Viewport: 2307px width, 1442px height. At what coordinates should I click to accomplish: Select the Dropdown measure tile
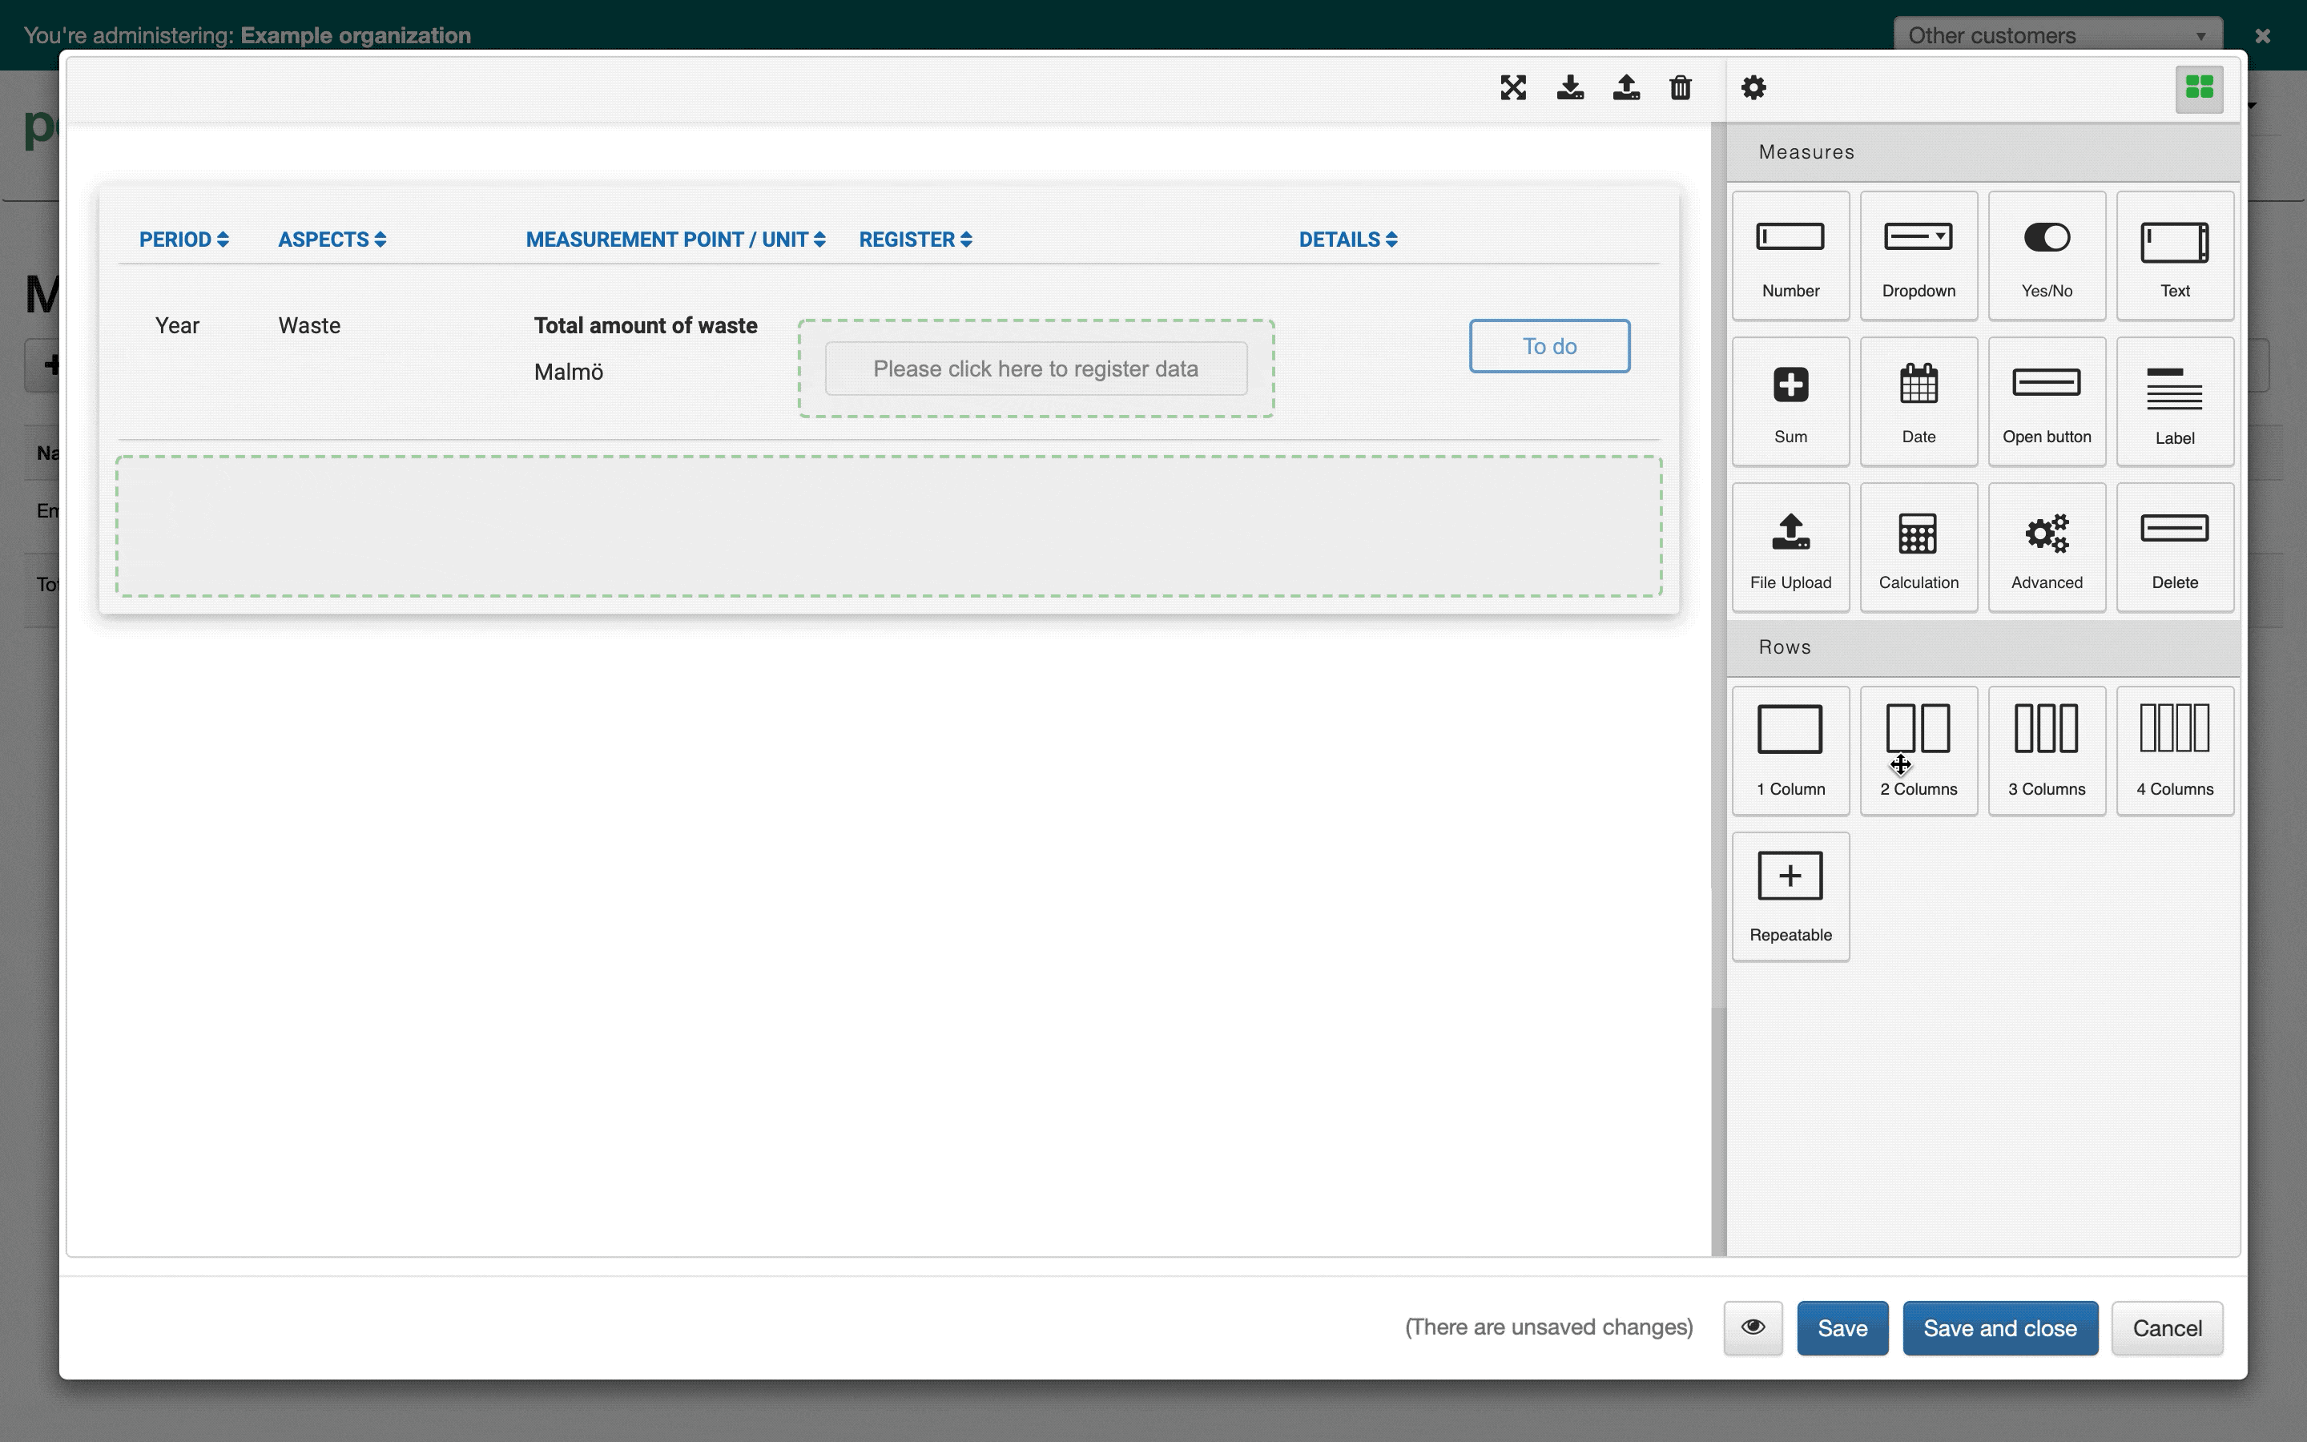(x=1918, y=256)
